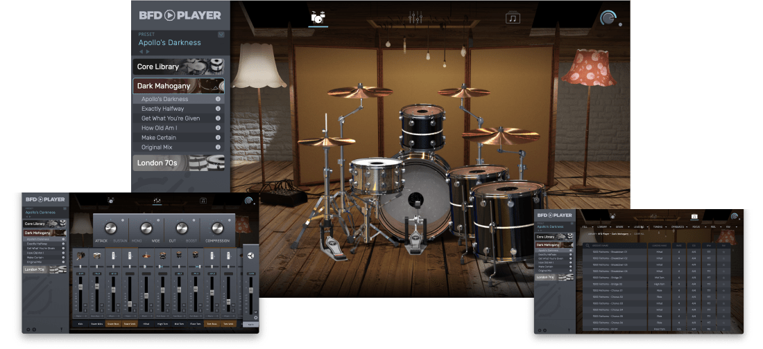Solo the Kick channel in mixer window
The image size is (763, 349).
pyautogui.click(x=85, y=311)
